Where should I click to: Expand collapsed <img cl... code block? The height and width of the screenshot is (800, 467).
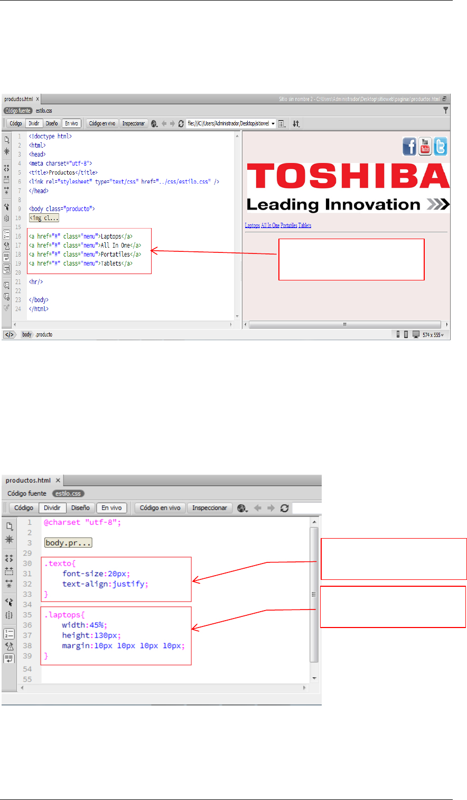point(44,218)
